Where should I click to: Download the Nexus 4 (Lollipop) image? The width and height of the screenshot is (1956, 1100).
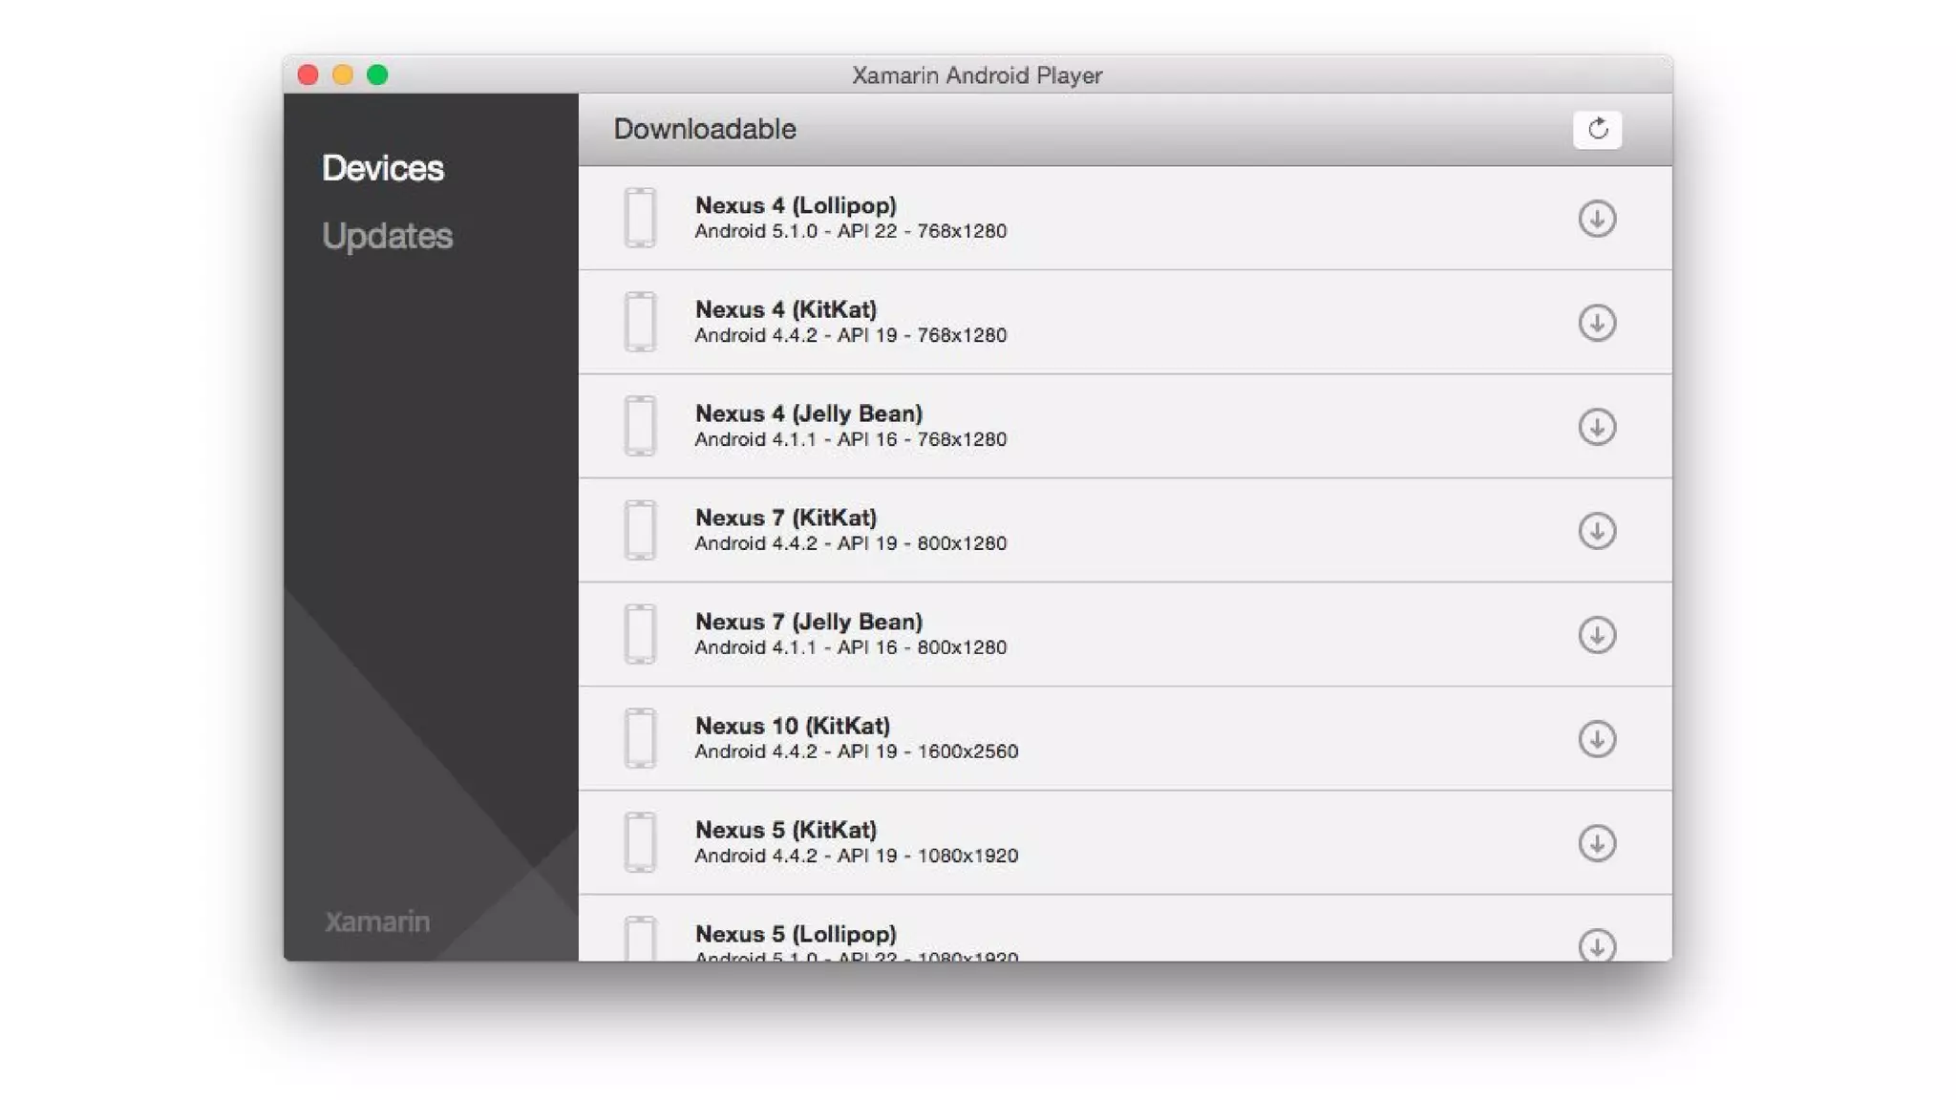(x=1596, y=219)
